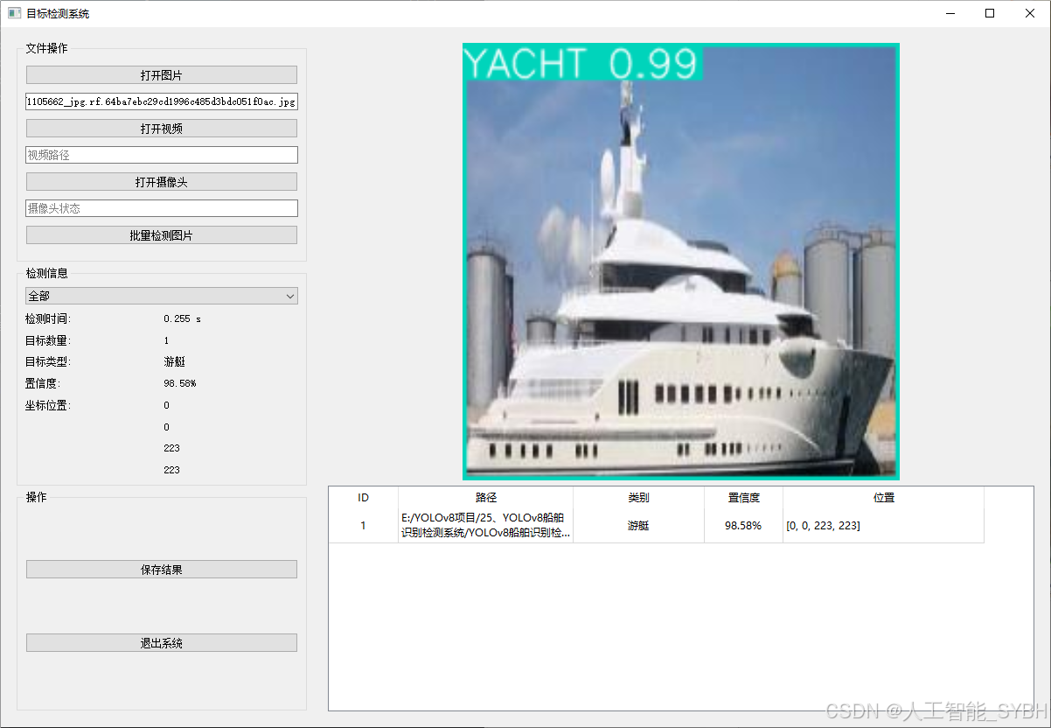Viewport: 1051px width, 728px height.
Task: Select the 置信度 column header in the table
Action: tap(743, 498)
